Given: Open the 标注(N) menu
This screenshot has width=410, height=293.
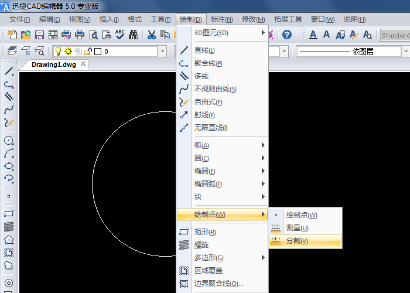Looking at the screenshot, I should point(222,19).
